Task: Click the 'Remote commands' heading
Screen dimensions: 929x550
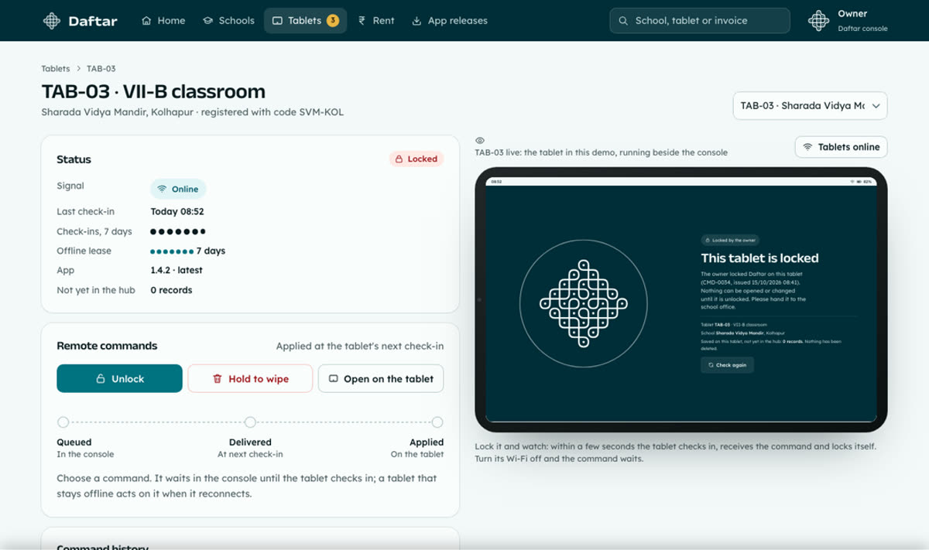Action: 107,346
